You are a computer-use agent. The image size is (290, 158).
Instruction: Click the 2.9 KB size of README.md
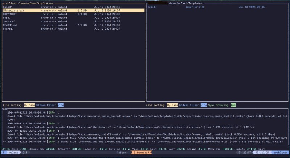point(82,25)
